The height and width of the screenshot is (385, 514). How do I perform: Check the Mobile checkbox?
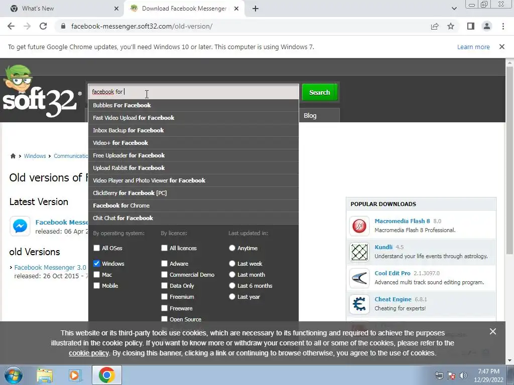96,285
